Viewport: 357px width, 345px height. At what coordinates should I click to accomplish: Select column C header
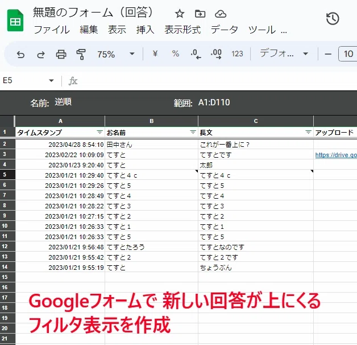click(x=256, y=121)
